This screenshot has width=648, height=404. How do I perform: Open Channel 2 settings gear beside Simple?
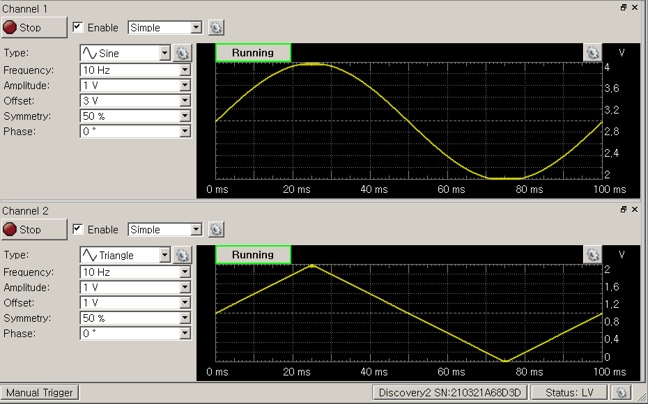tap(216, 230)
